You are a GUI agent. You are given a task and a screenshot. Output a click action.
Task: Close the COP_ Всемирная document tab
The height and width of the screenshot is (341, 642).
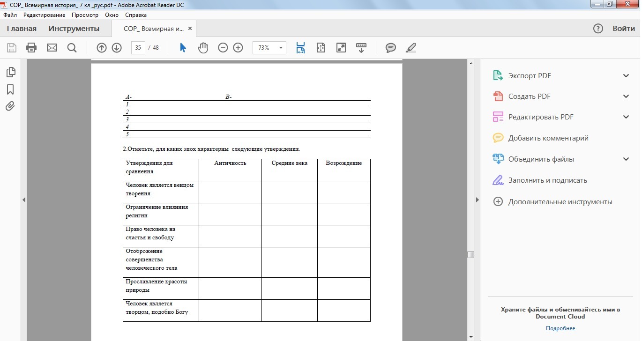coord(190,29)
